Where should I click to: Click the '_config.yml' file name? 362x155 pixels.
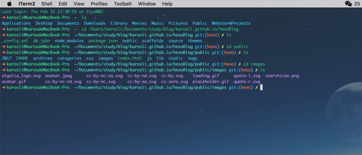pos(15,41)
